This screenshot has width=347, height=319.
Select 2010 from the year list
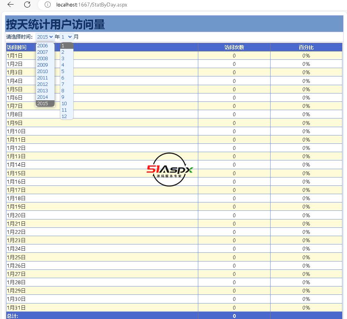(43, 72)
